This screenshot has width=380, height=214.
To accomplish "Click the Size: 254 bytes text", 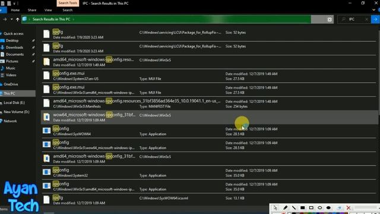I will (x=236, y=106).
